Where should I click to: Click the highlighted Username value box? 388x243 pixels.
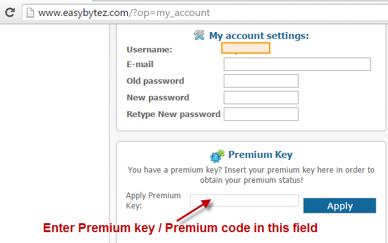pyautogui.click(x=245, y=48)
